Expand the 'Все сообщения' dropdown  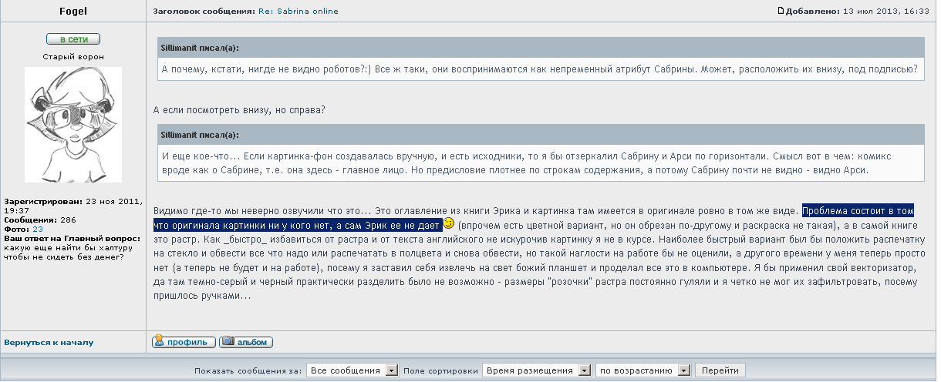352,370
